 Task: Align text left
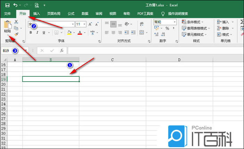(107, 33)
